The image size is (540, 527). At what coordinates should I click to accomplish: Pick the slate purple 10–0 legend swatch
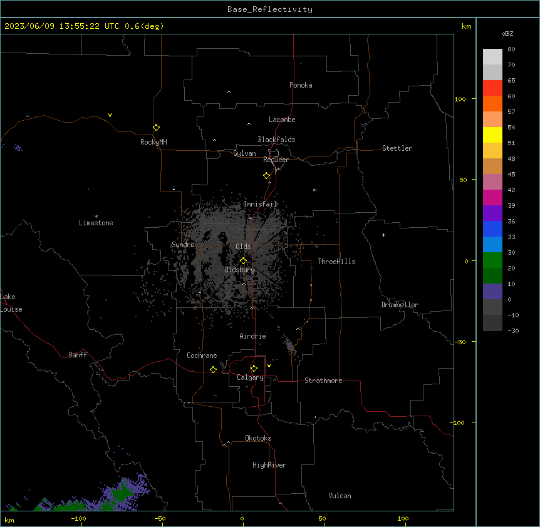click(x=492, y=292)
